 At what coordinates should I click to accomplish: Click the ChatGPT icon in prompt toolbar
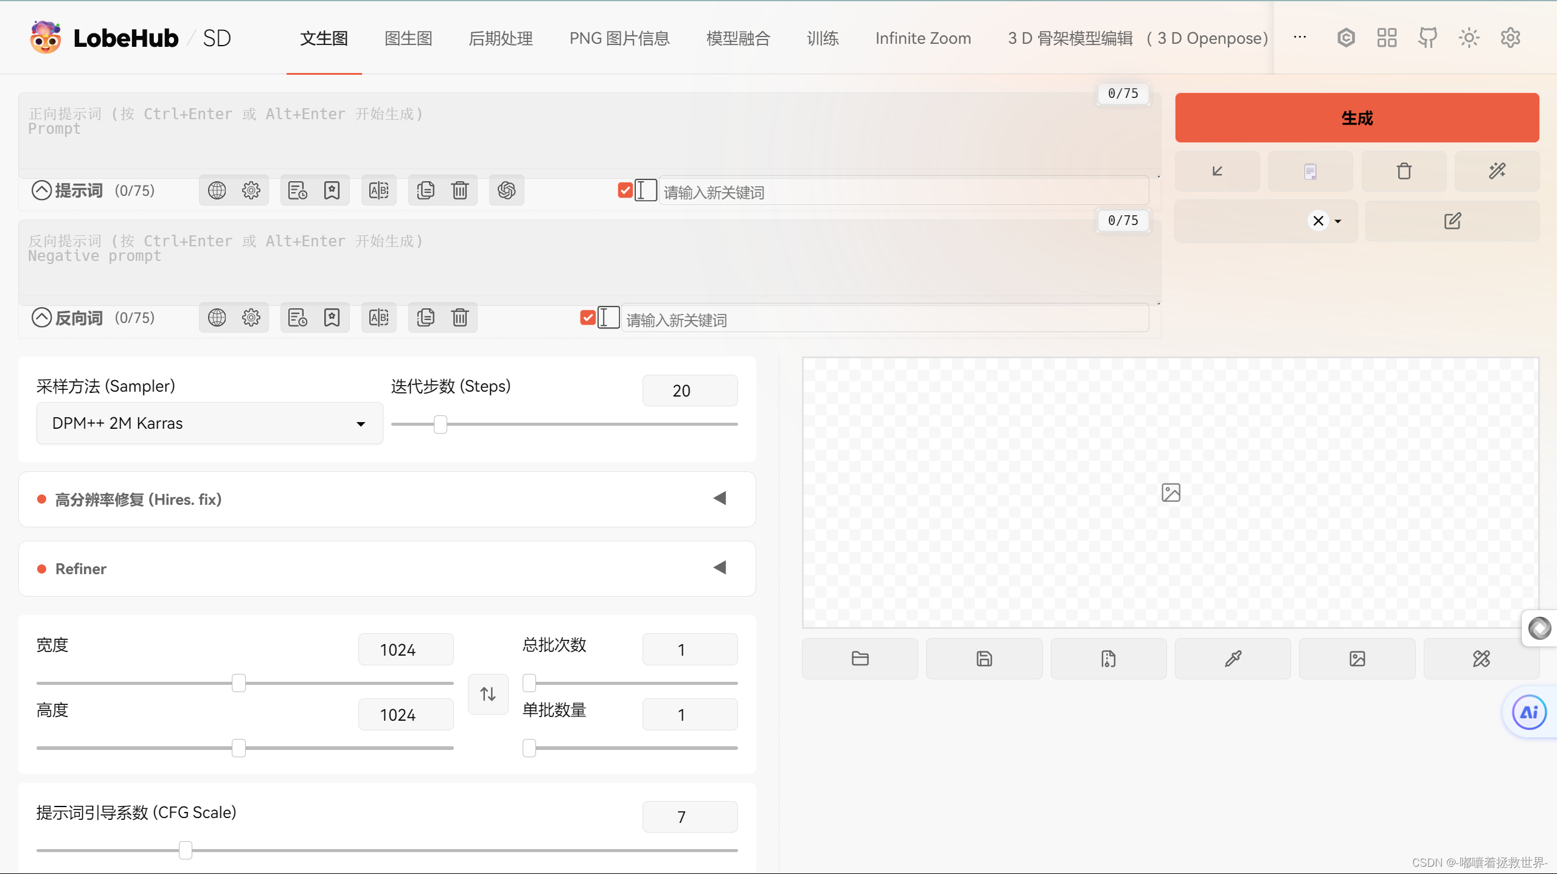tap(506, 190)
